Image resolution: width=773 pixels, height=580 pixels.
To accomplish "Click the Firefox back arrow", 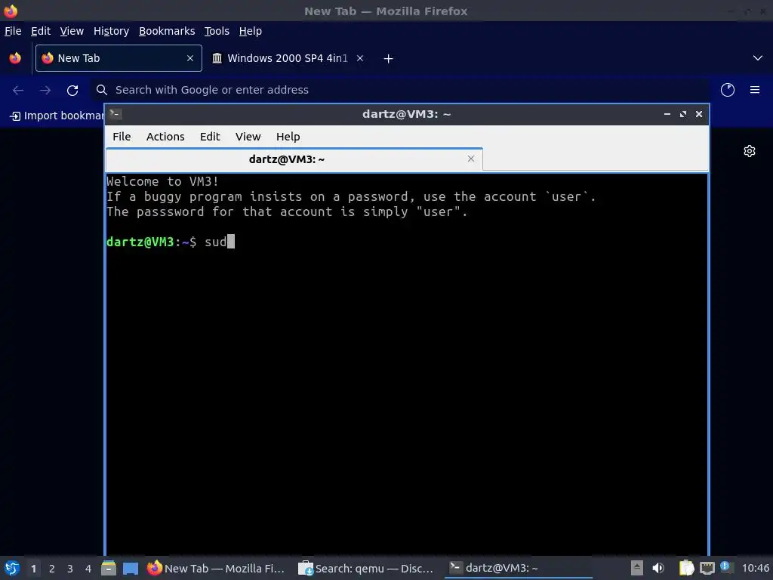I will click(18, 91).
